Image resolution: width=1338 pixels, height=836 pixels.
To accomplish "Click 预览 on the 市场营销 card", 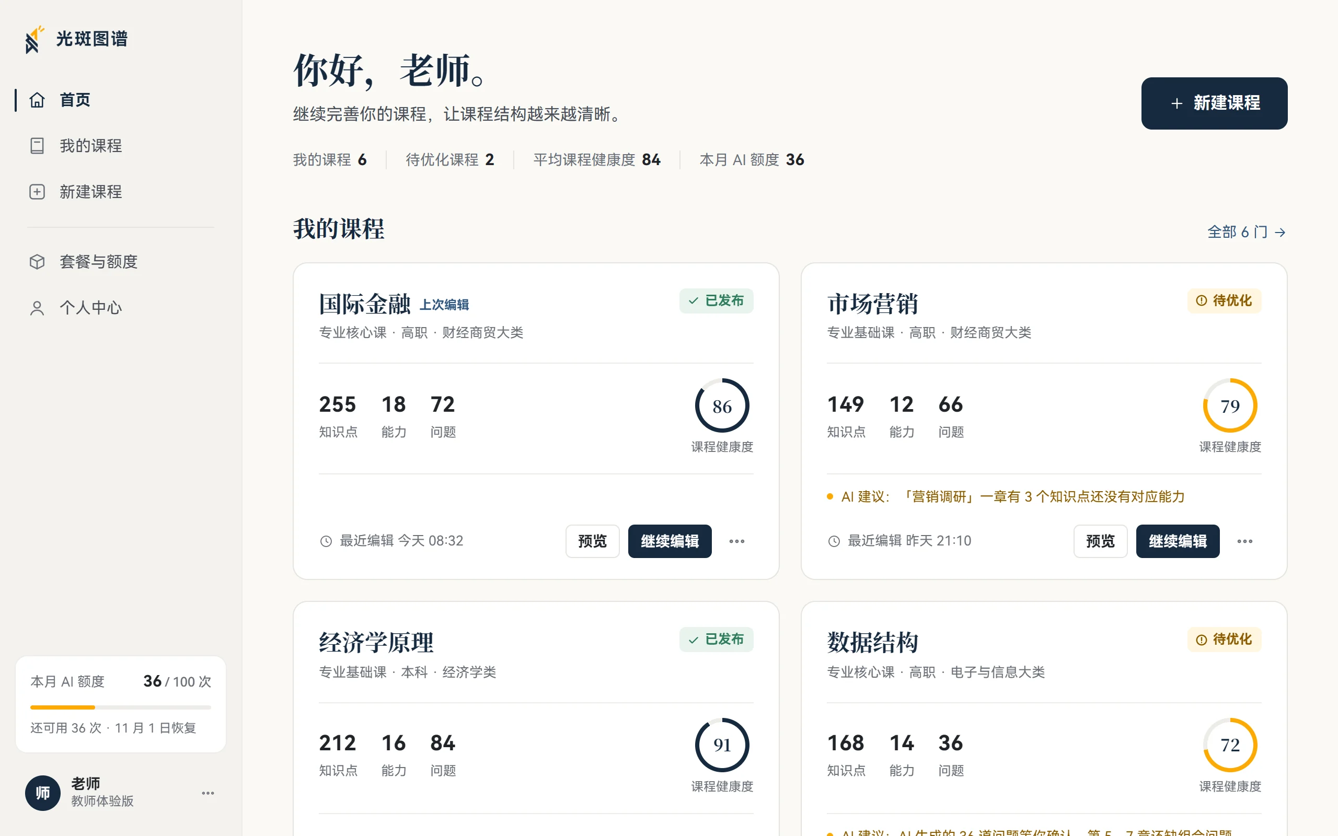I will click(x=1100, y=541).
